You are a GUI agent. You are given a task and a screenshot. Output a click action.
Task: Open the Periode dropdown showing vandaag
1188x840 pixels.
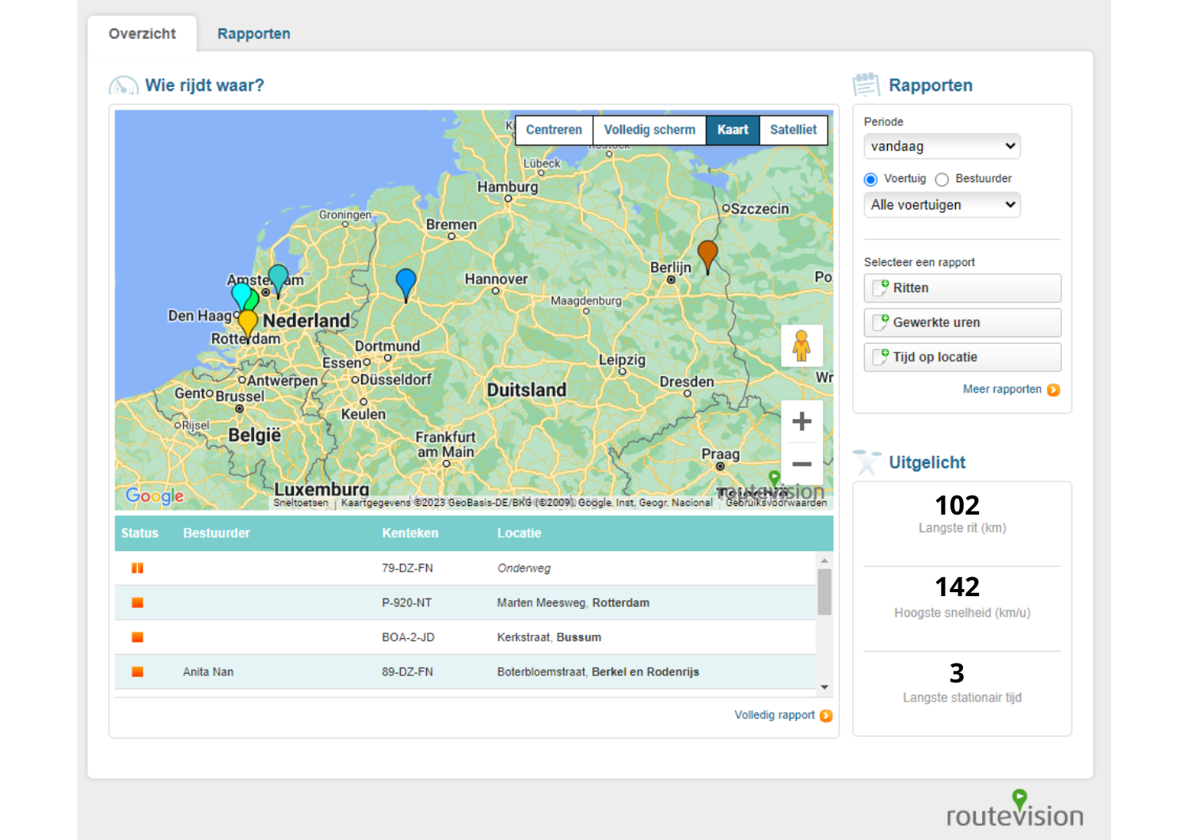click(x=941, y=146)
